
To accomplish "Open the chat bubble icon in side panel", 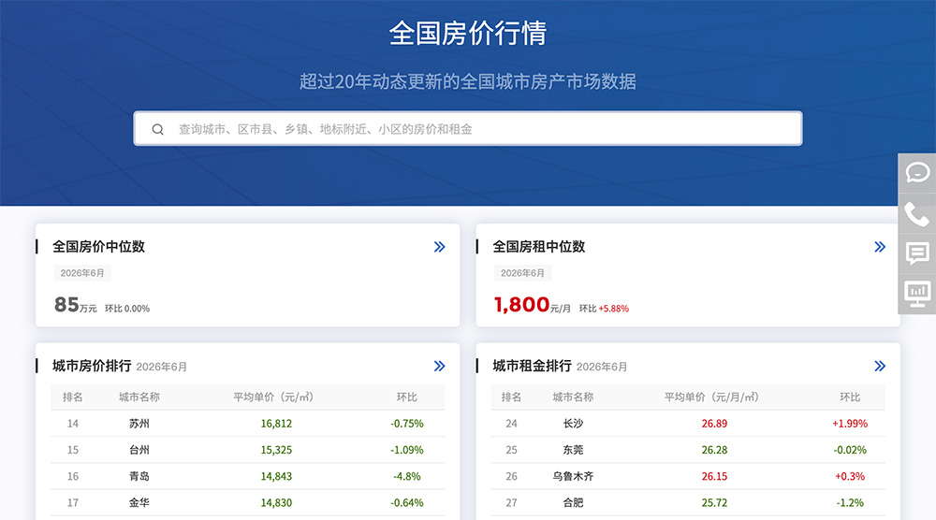I will point(917,173).
